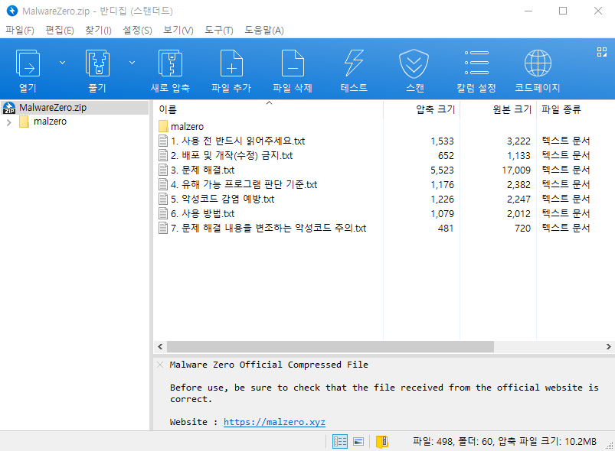The width and height of the screenshot is (615, 451).
Task: Sort by the 이름 column header
Action: pyautogui.click(x=268, y=109)
